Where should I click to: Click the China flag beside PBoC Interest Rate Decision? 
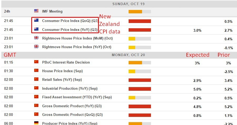(36, 62)
